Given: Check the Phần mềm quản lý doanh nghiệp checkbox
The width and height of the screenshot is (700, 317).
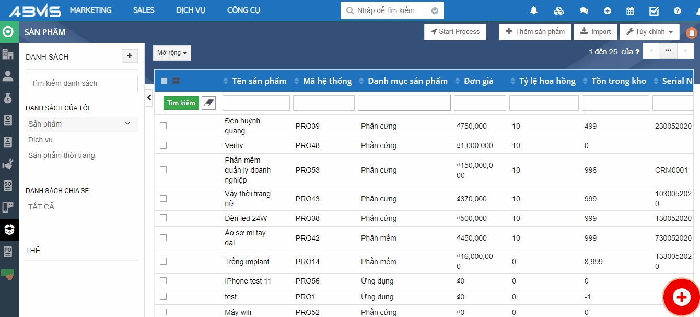Looking at the screenshot, I should tap(163, 170).
